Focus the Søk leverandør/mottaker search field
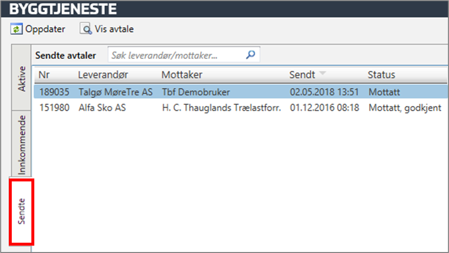Image resolution: width=449 pixels, height=253 pixels. click(x=175, y=55)
